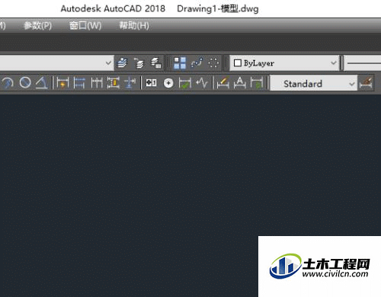Select the Jogged radius dimension tool
The width and height of the screenshot is (381, 297).
coord(8,83)
